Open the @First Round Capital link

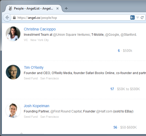pyautogui.click(x=66, y=111)
